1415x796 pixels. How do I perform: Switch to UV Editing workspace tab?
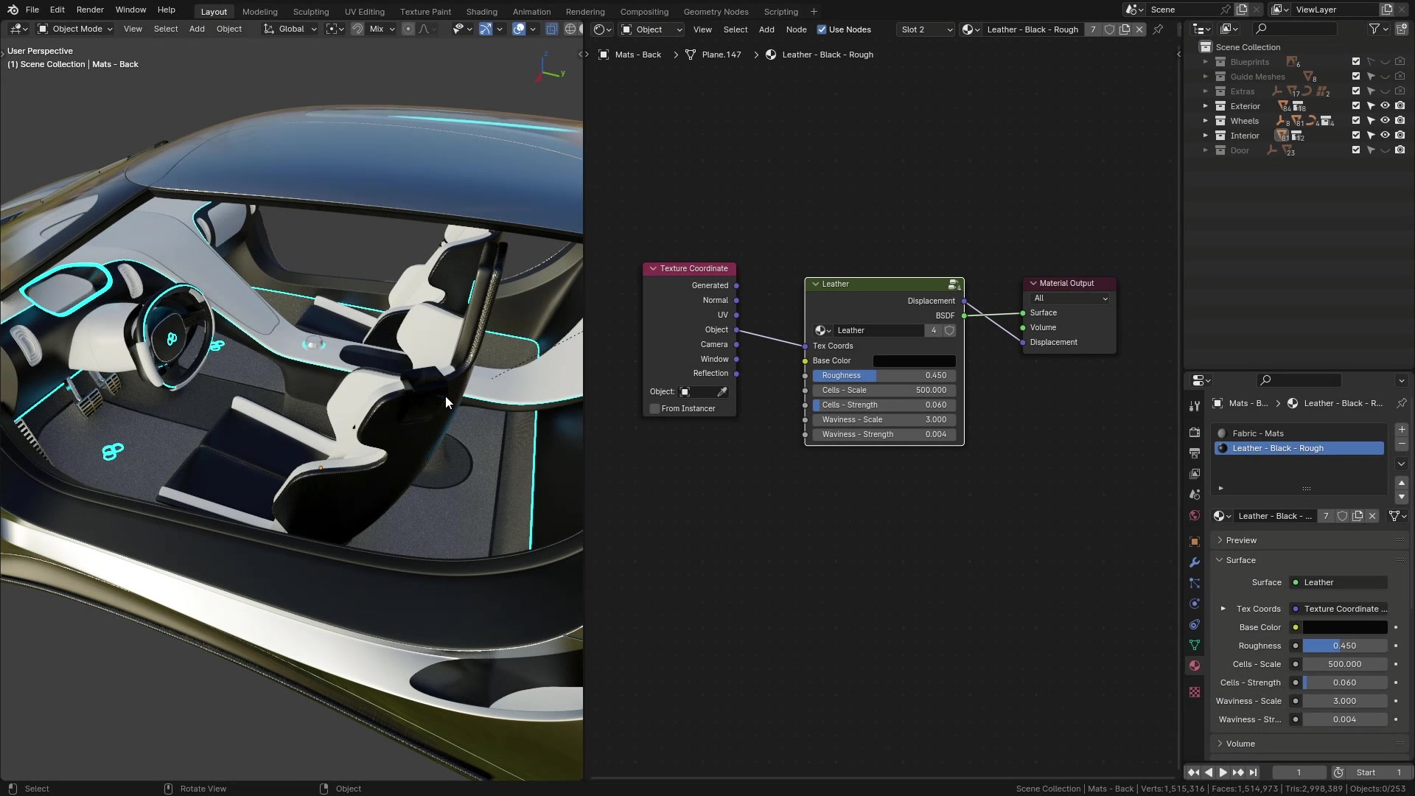(x=365, y=12)
